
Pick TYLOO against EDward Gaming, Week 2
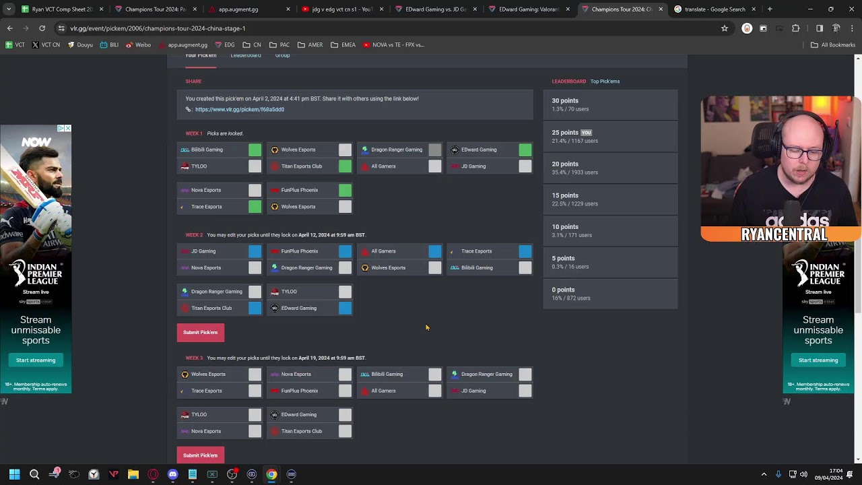[345, 292]
